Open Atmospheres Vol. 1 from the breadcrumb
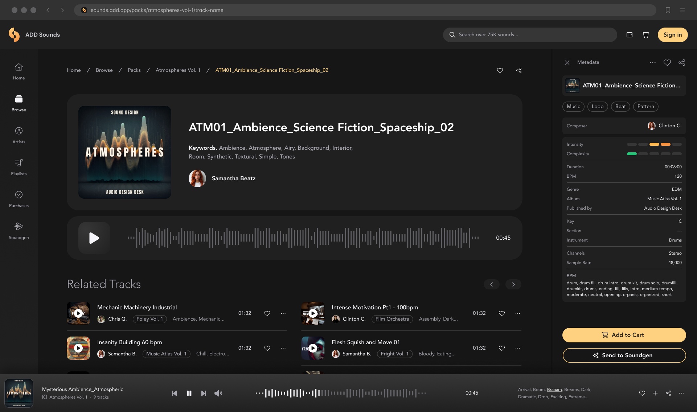 pos(177,70)
